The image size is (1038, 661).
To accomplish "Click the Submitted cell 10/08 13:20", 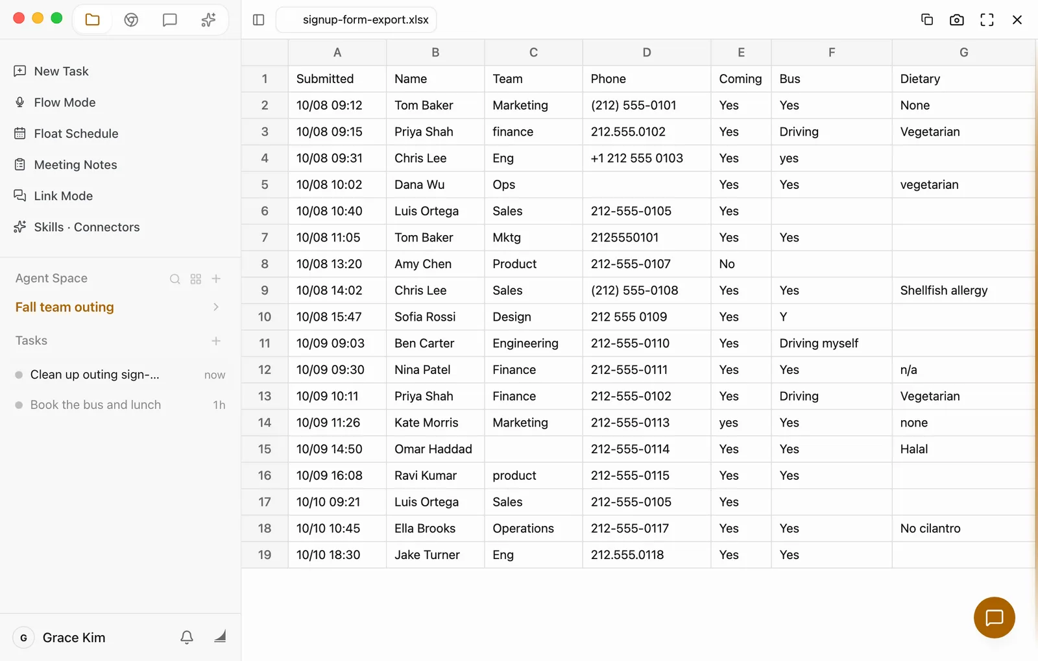I will coord(337,264).
